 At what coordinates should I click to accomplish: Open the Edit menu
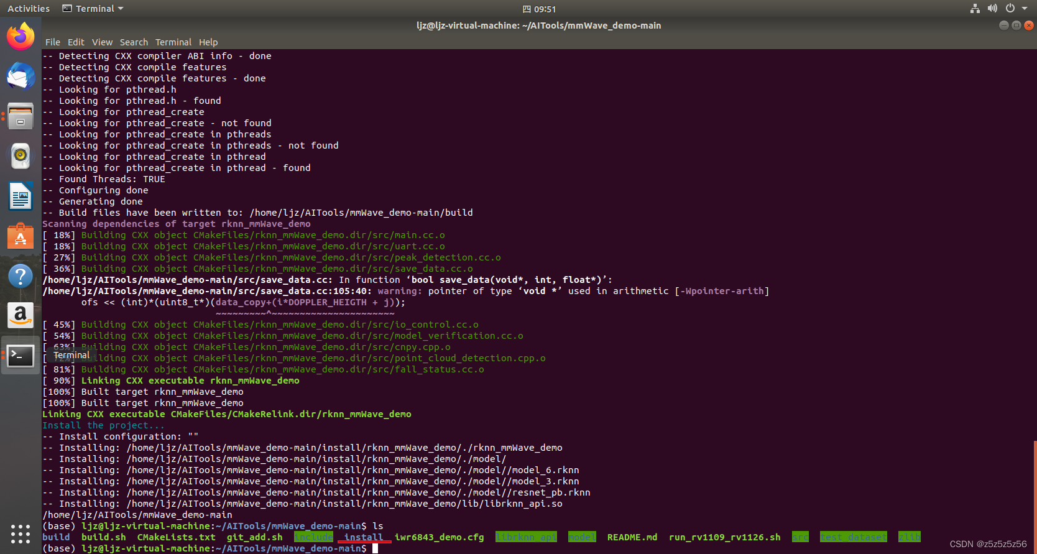(x=76, y=42)
